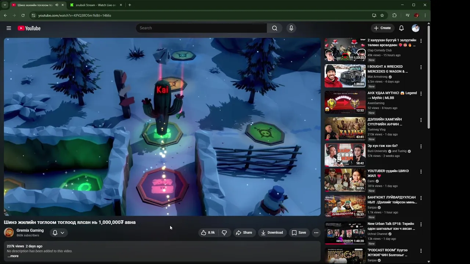Install app icon in address bar

point(374,15)
